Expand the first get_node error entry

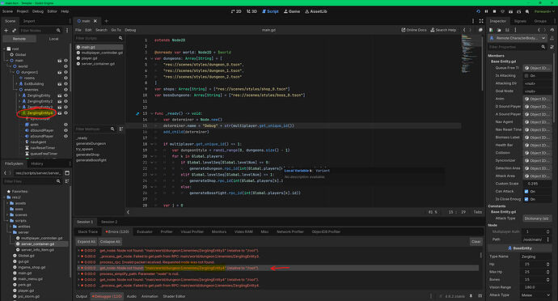[78, 250]
